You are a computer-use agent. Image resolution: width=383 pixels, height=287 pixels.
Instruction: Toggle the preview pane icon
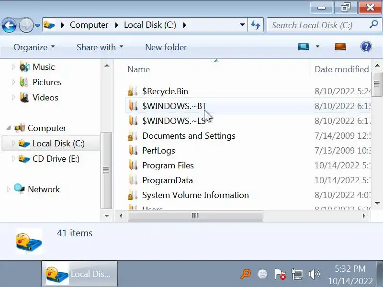(x=340, y=46)
